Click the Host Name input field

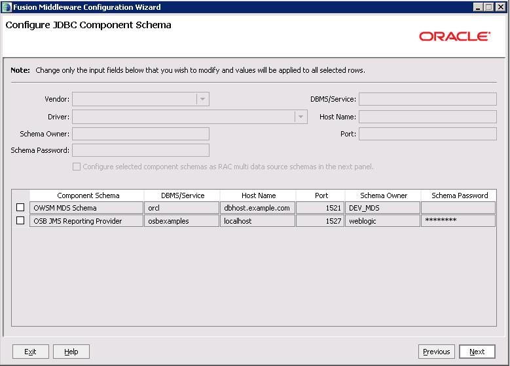tap(428, 117)
